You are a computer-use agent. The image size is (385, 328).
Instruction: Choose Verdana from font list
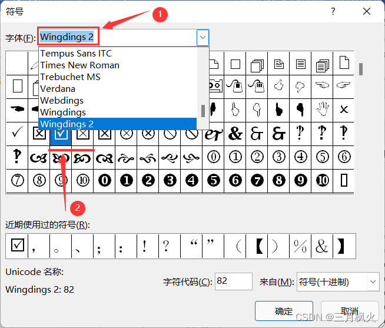click(118, 89)
